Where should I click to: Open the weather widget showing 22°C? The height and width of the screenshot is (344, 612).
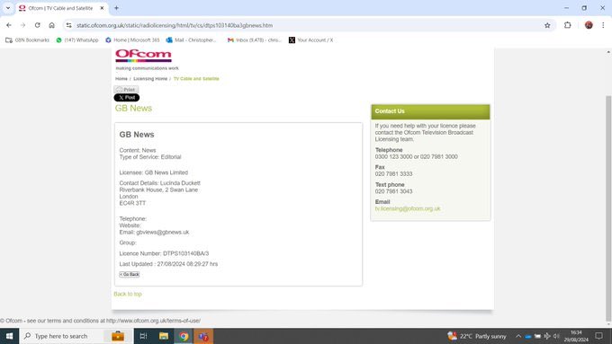pos(477,336)
